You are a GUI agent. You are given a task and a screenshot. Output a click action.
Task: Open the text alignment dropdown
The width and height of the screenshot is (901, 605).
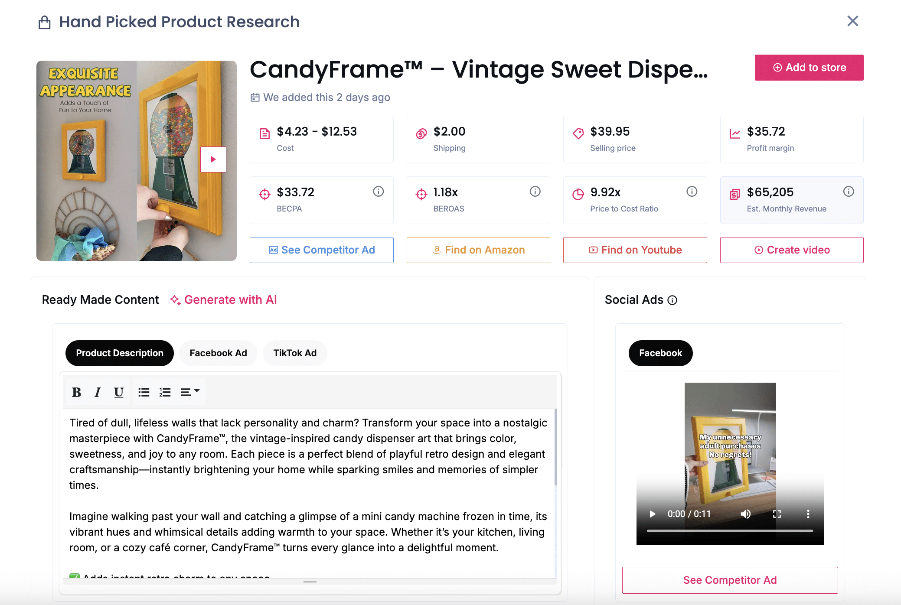(189, 392)
